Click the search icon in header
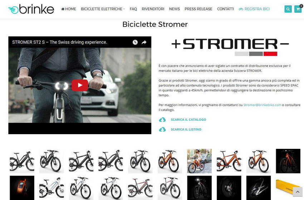Image resolution: width=304 pixels, height=200 pixels. (x=288, y=9)
